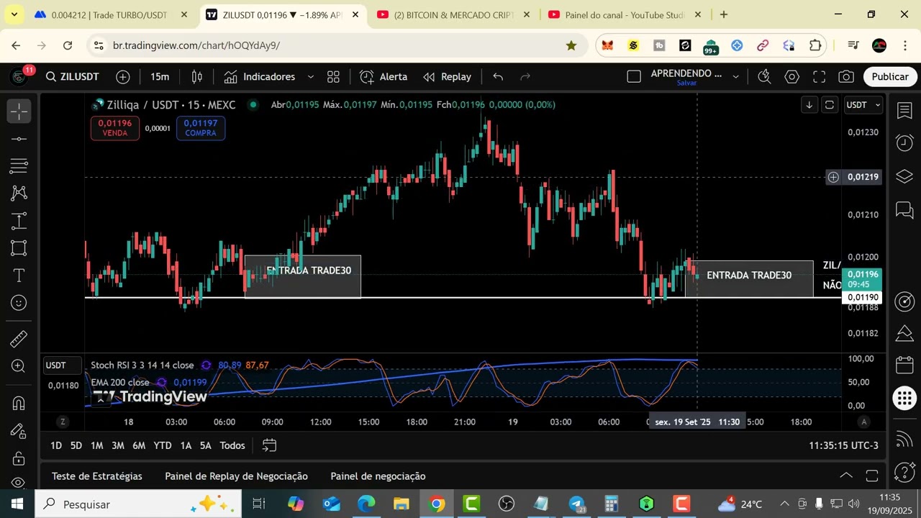The image size is (921, 518).
Task: Select the crosshair cursor tool
Action: [19, 112]
